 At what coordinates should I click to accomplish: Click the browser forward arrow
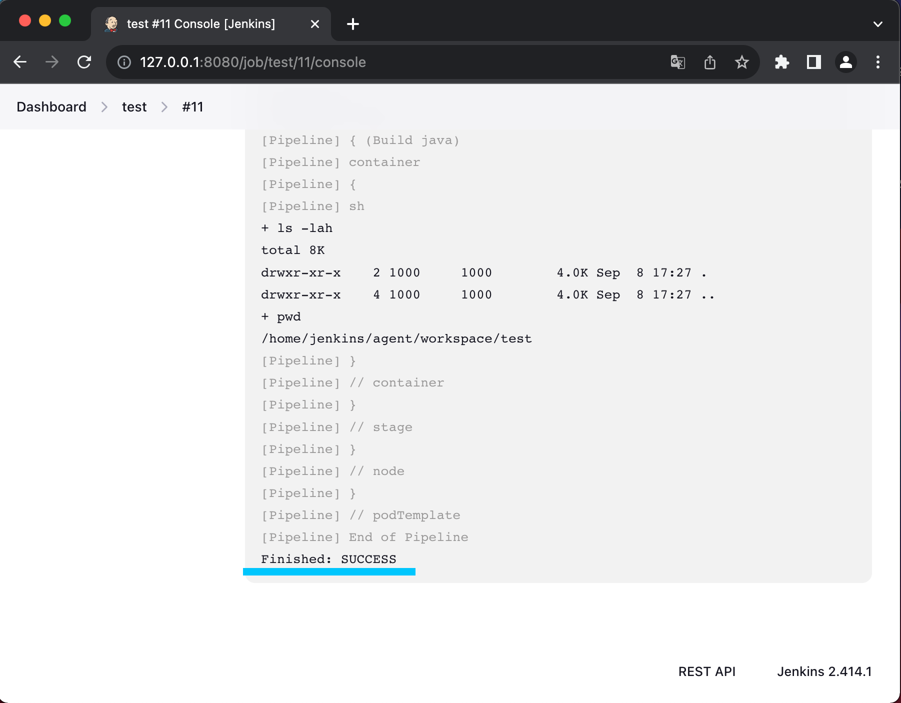pyautogui.click(x=52, y=62)
